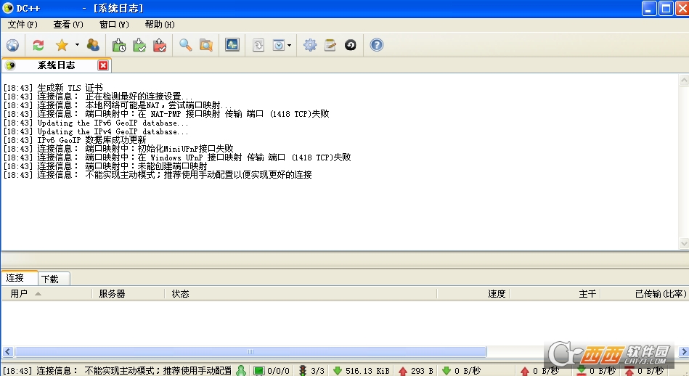This screenshot has width=689, height=376.
Task: Sort connections by 用户 column header
Action: tap(20, 293)
